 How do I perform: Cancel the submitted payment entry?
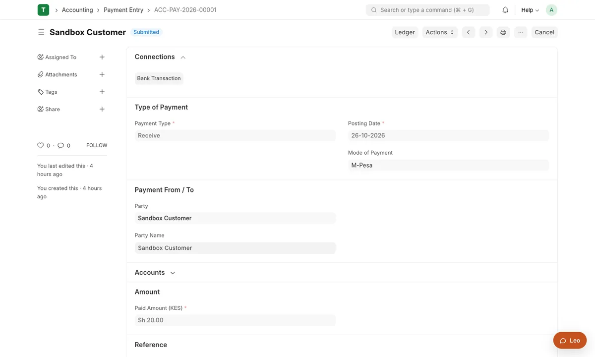tap(544, 32)
